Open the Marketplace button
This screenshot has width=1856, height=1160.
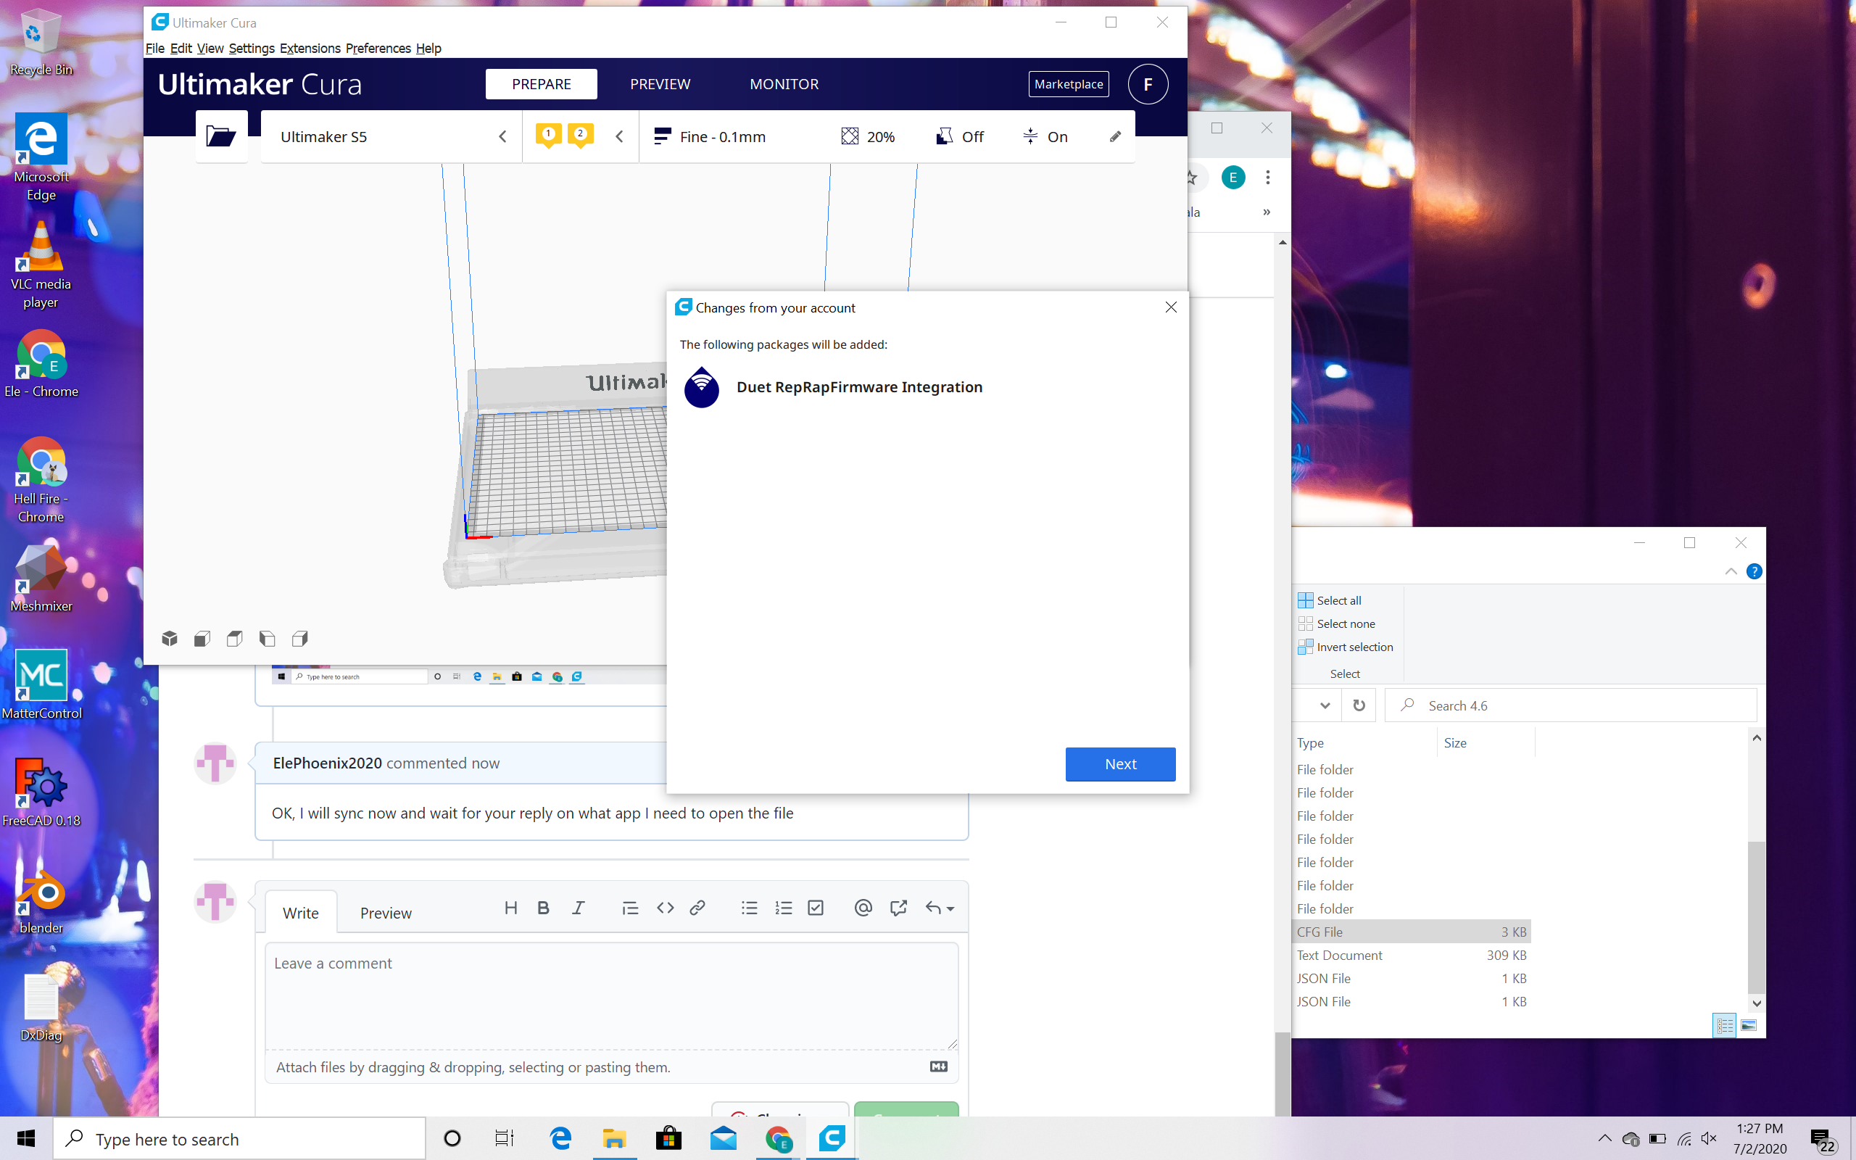(1068, 84)
